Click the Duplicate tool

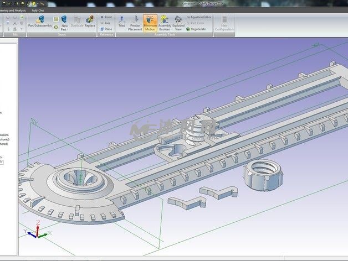click(x=77, y=22)
